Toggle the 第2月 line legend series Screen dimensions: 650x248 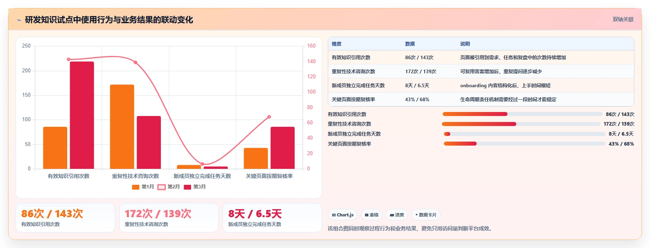pos(169,187)
